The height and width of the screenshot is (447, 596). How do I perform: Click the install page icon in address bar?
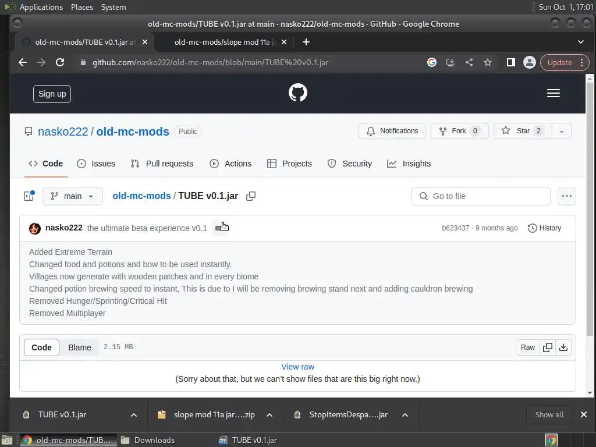coord(450,62)
